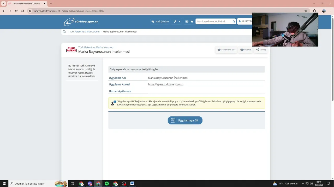
Task: Show hidden system tray icons
Action: [x=303, y=184]
